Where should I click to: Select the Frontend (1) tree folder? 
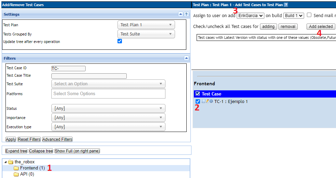pyautogui.click(x=32, y=168)
